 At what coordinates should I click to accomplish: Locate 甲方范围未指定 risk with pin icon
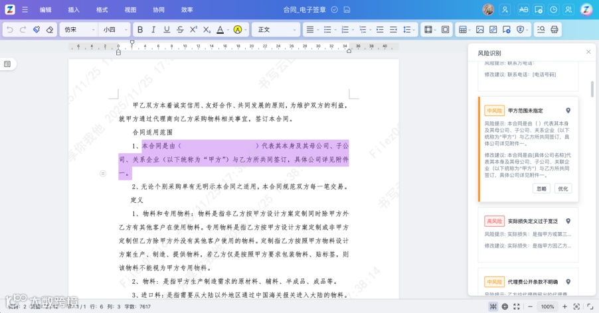click(x=568, y=111)
